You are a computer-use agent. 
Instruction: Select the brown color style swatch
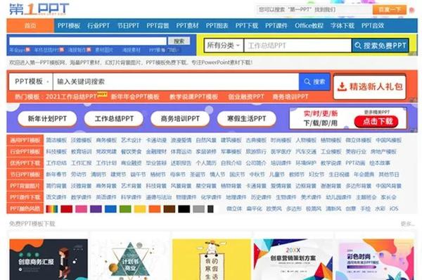pyautogui.click(x=170, y=209)
